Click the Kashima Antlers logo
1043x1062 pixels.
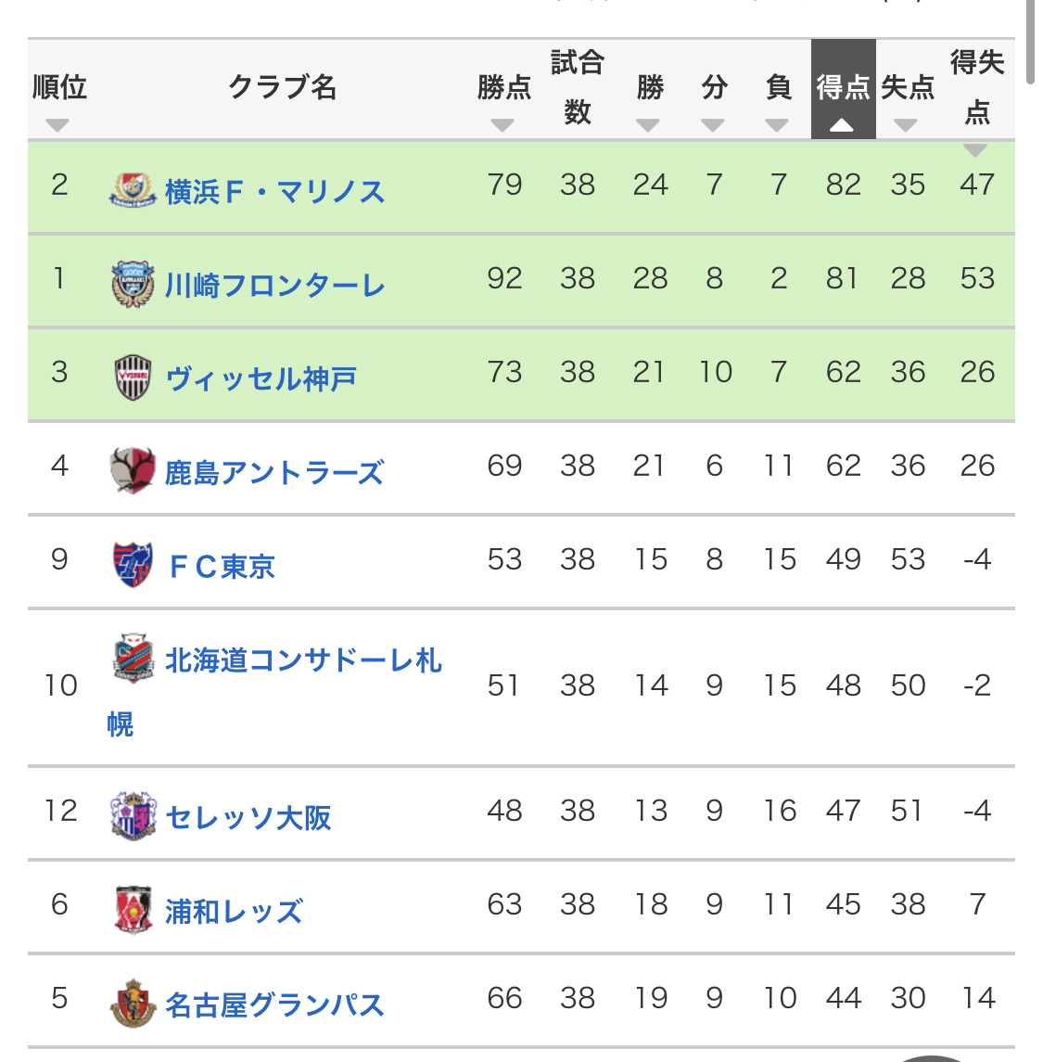point(133,471)
